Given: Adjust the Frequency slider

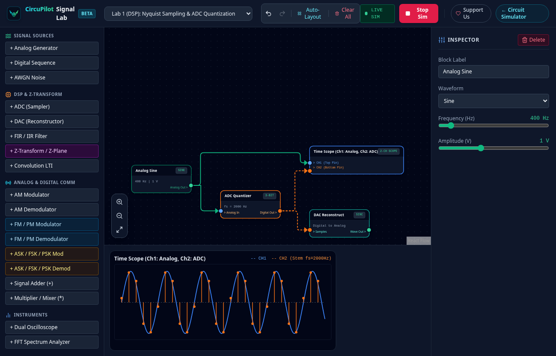Looking at the screenshot, I should [493, 125].
